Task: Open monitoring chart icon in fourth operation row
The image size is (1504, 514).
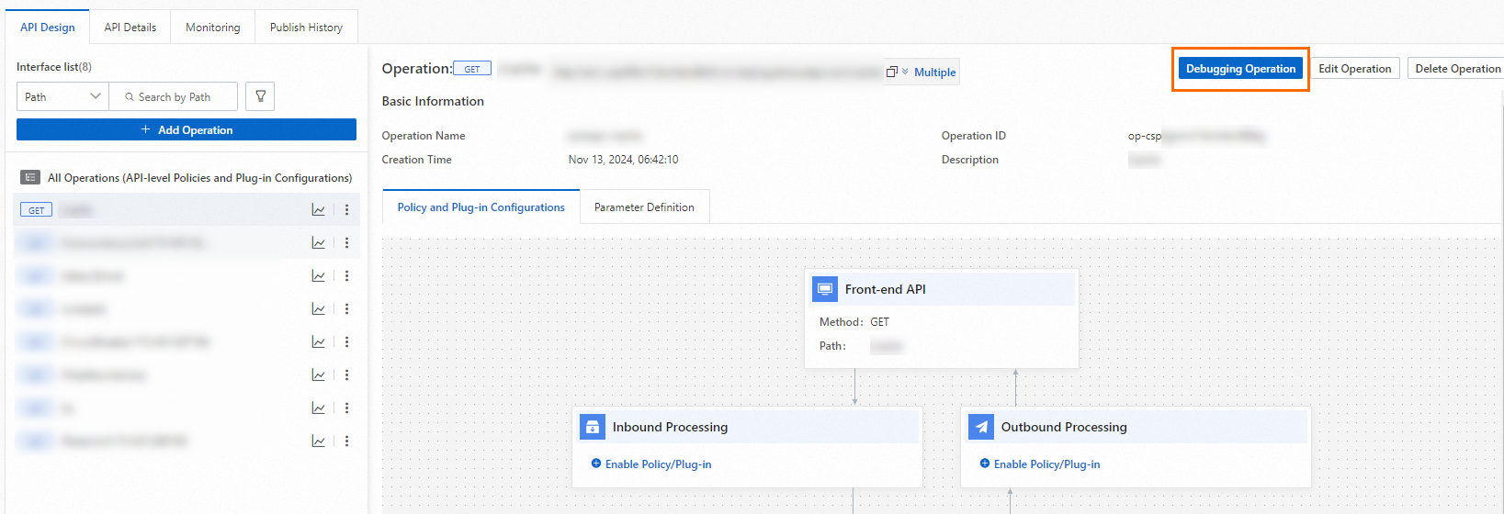Action: pos(318,309)
